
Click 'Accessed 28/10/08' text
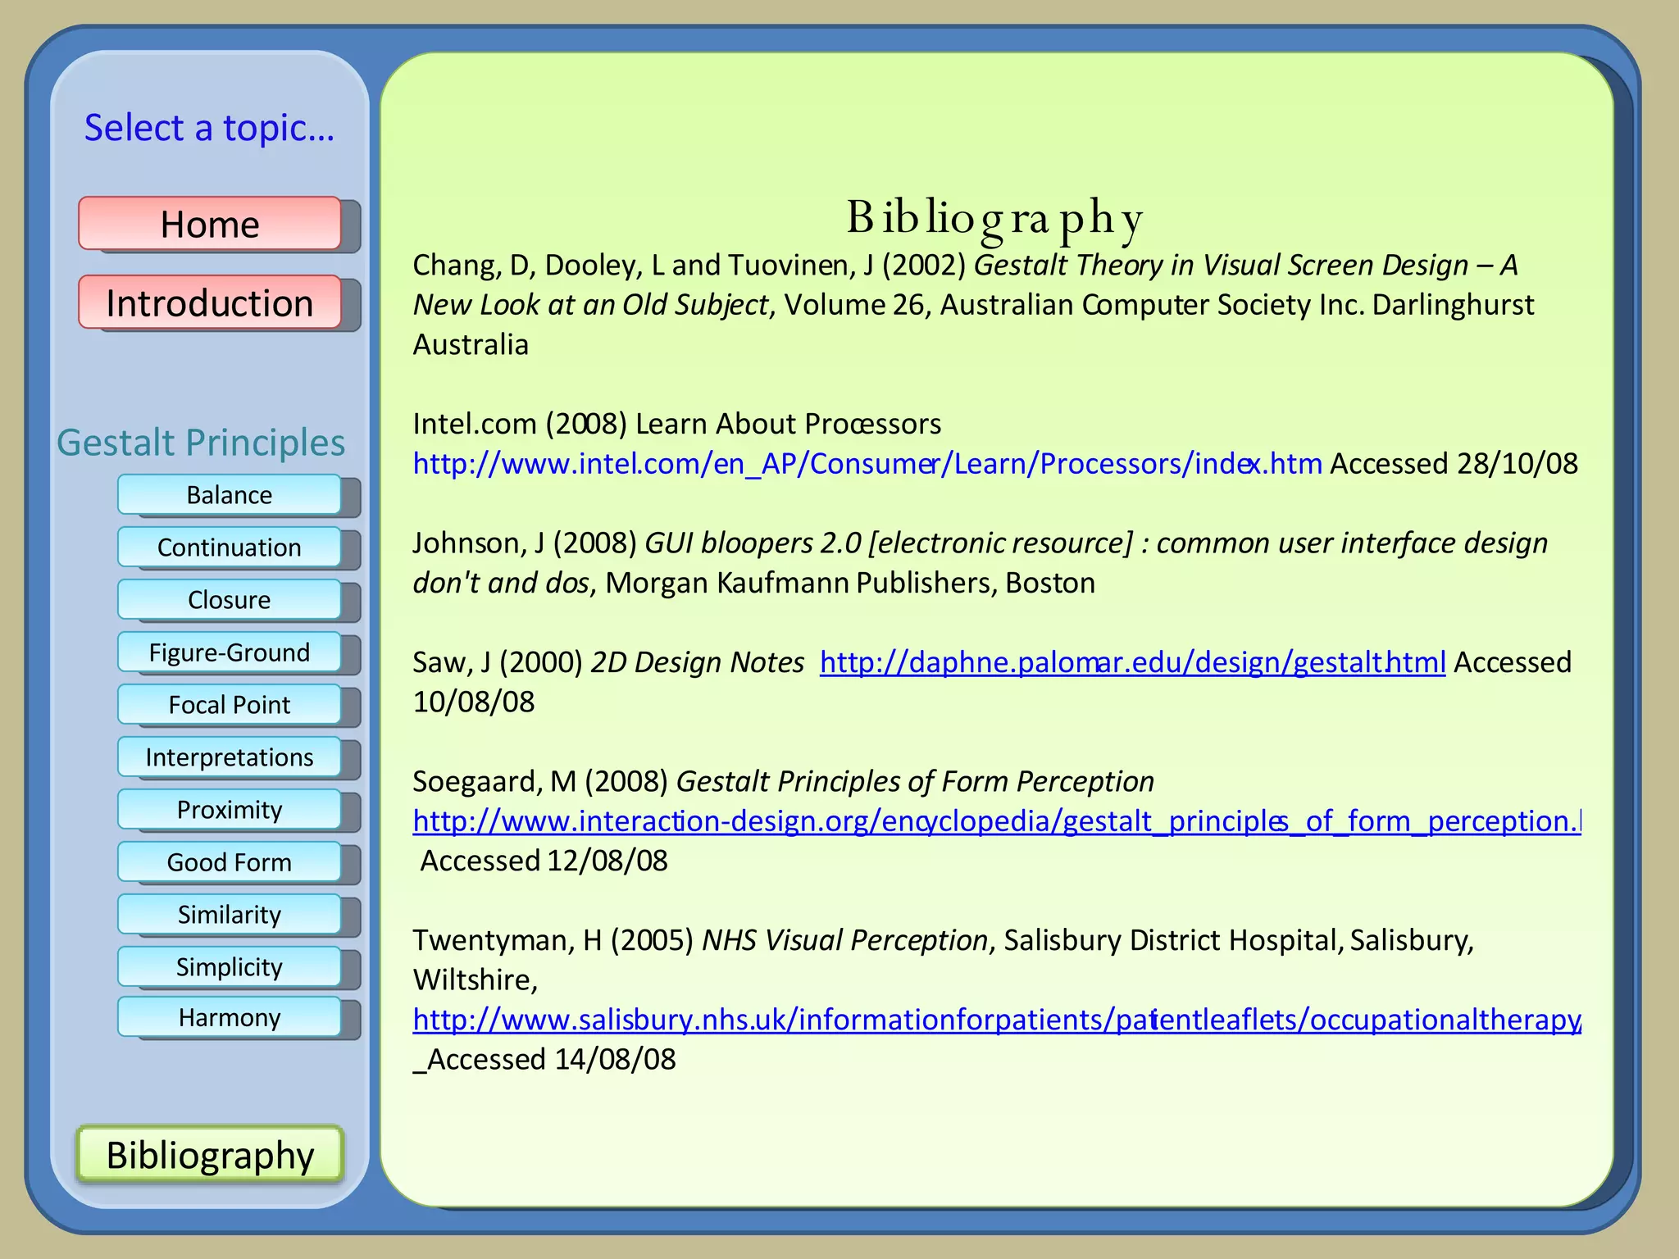coord(1454,464)
